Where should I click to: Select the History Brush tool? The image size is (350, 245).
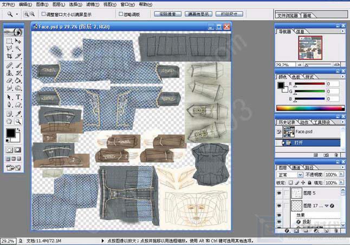click(x=18, y=73)
